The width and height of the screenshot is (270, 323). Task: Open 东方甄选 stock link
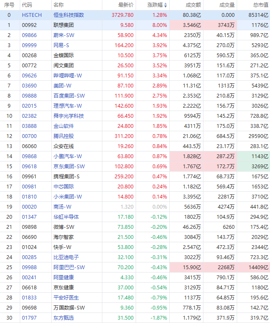tap(64, 318)
